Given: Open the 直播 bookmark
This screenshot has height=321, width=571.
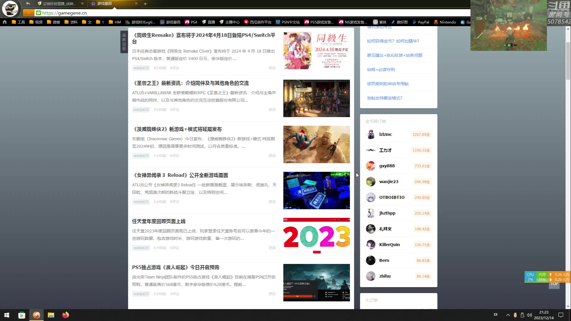Looking at the screenshot, I should (x=208, y=22).
